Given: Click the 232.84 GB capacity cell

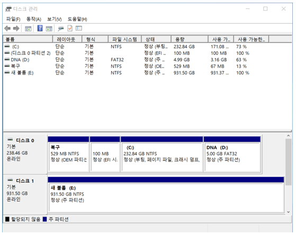Looking at the screenshot, I should (x=184, y=46).
